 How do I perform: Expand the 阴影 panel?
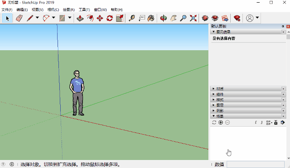(x=214, y=111)
